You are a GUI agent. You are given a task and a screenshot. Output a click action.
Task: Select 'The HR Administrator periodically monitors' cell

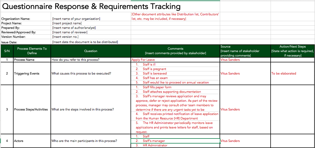pyautogui.click(x=175, y=127)
